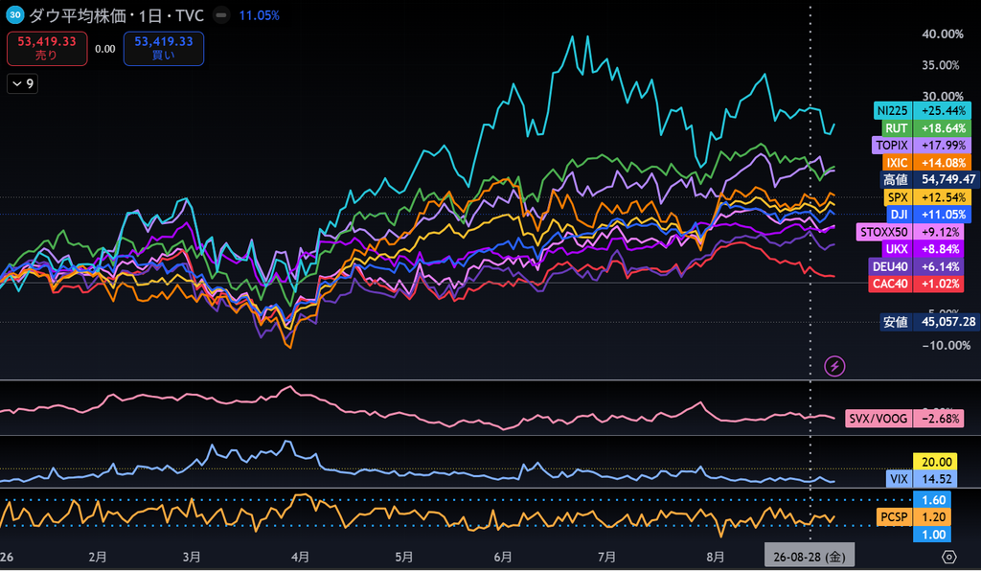Viewport: 981px width, 571px height.
Task: Click the SVX/VOOG indicator label
Action: click(x=878, y=419)
